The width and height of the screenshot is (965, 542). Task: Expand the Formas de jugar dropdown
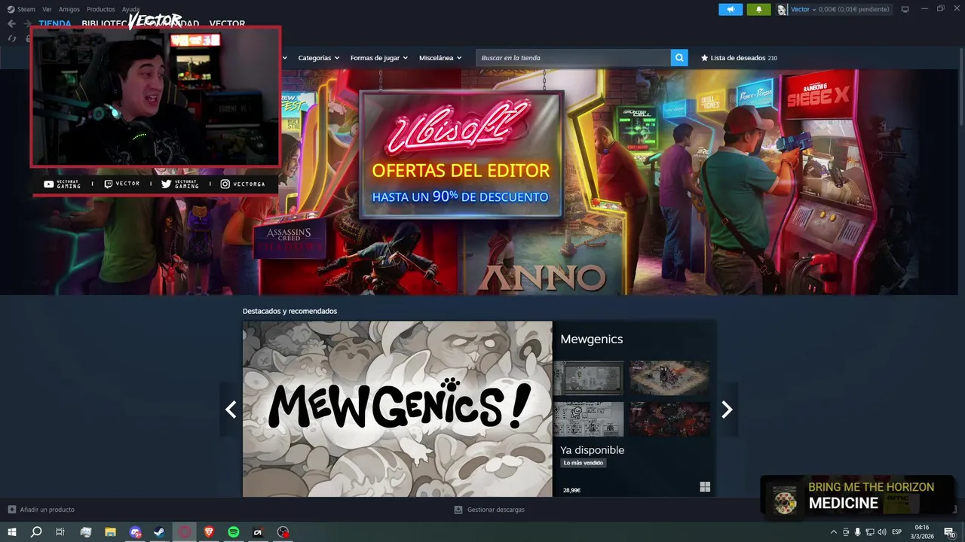point(378,58)
